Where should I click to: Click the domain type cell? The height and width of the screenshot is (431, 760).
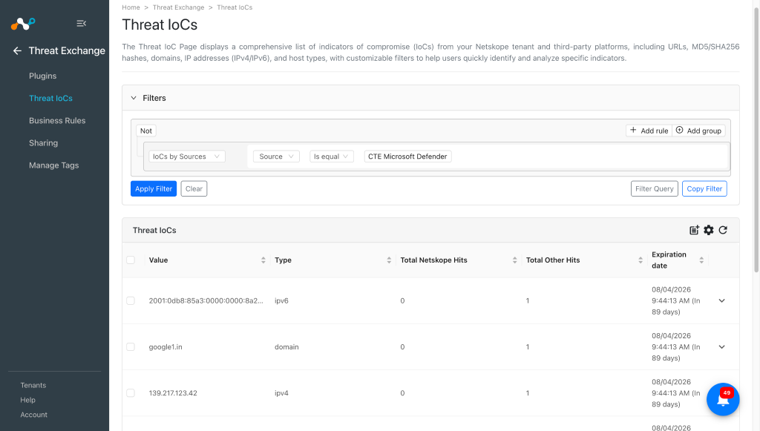coord(287,346)
